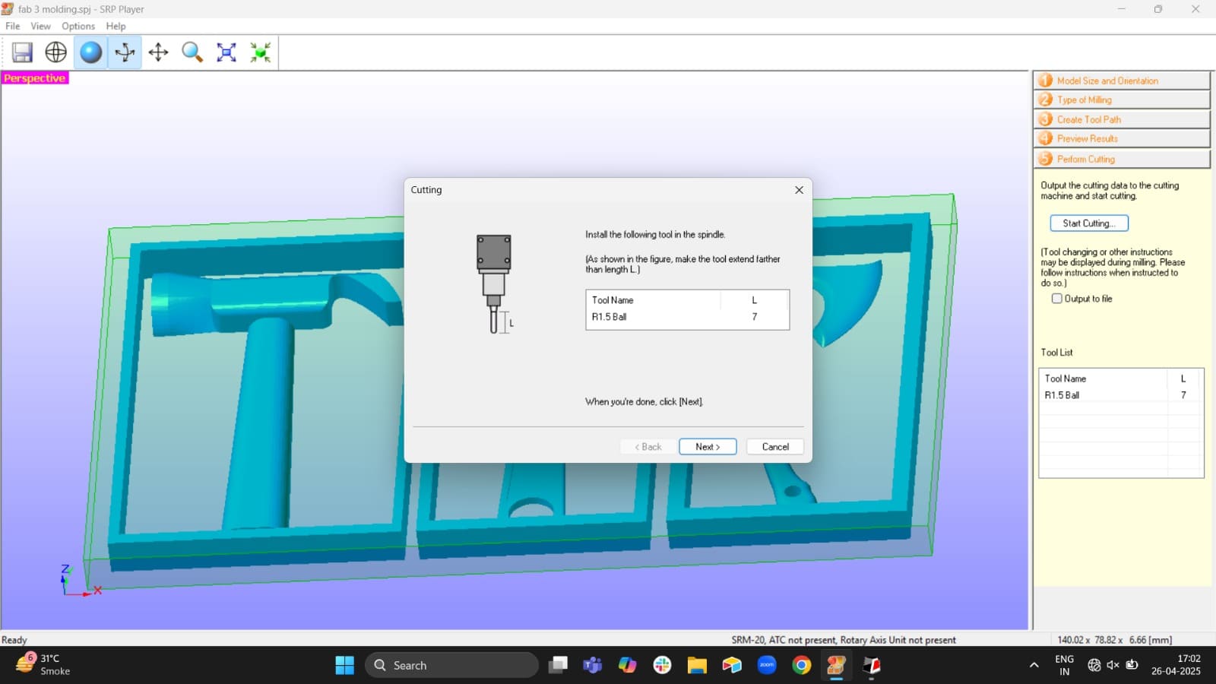This screenshot has width=1216, height=684.
Task: Open the View menu
Action: pyautogui.click(x=40, y=26)
